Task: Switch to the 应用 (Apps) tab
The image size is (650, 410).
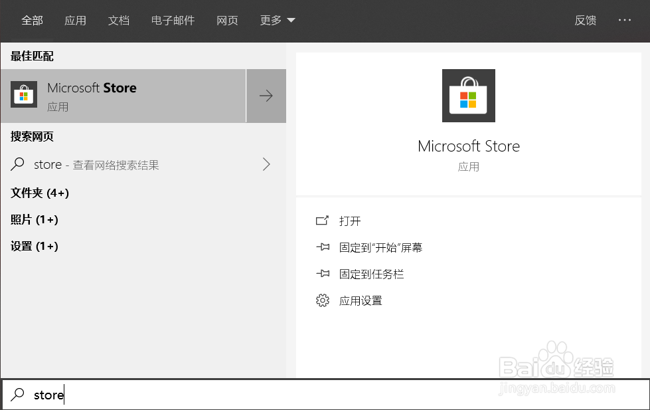Action: (x=75, y=21)
